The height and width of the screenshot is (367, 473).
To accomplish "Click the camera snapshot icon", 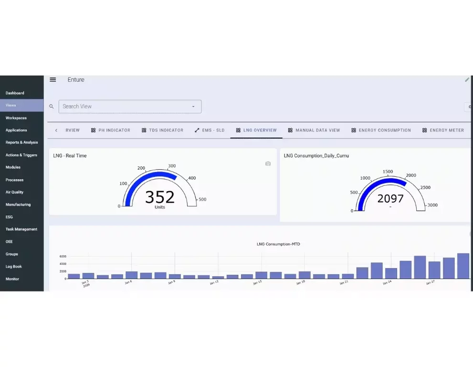I will (268, 163).
